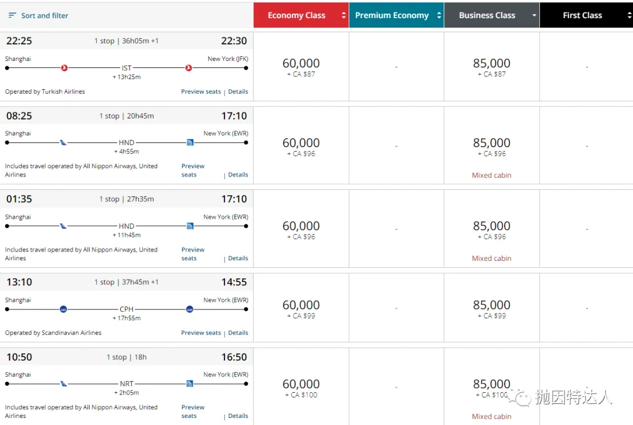The height and width of the screenshot is (425, 633).
Task: Click ANA airline icon on 01:35 flight
Action: coord(63,226)
